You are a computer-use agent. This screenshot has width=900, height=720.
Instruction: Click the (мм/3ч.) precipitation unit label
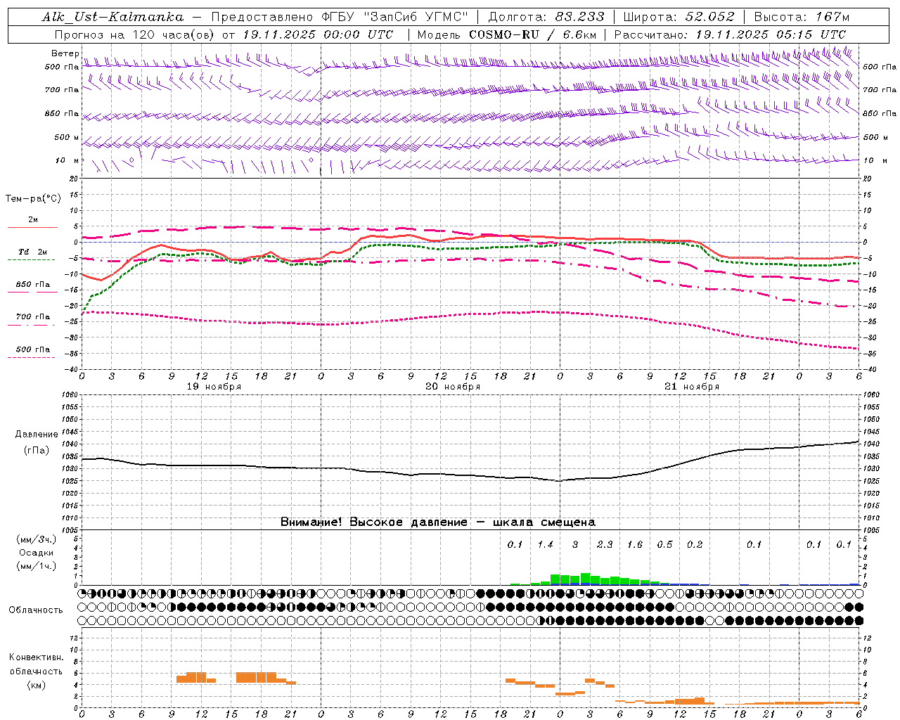click(x=37, y=539)
